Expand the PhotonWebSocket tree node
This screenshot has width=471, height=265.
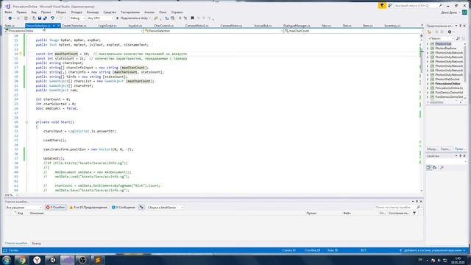pyautogui.click(x=428, y=79)
